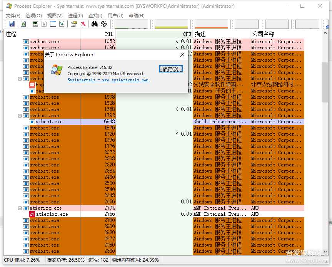Click the 确定(O) button in About dialog
The width and height of the screenshot is (332, 267).
click(170, 69)
